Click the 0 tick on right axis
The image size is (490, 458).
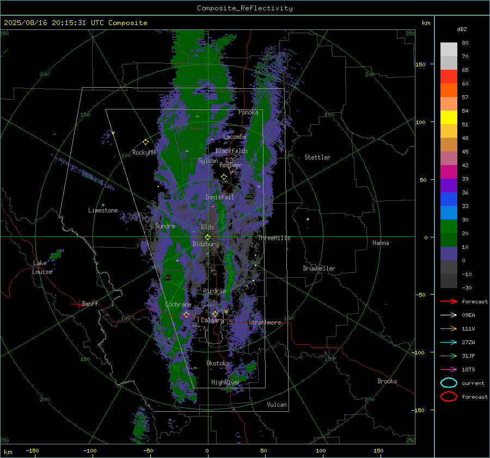point(426,237)
